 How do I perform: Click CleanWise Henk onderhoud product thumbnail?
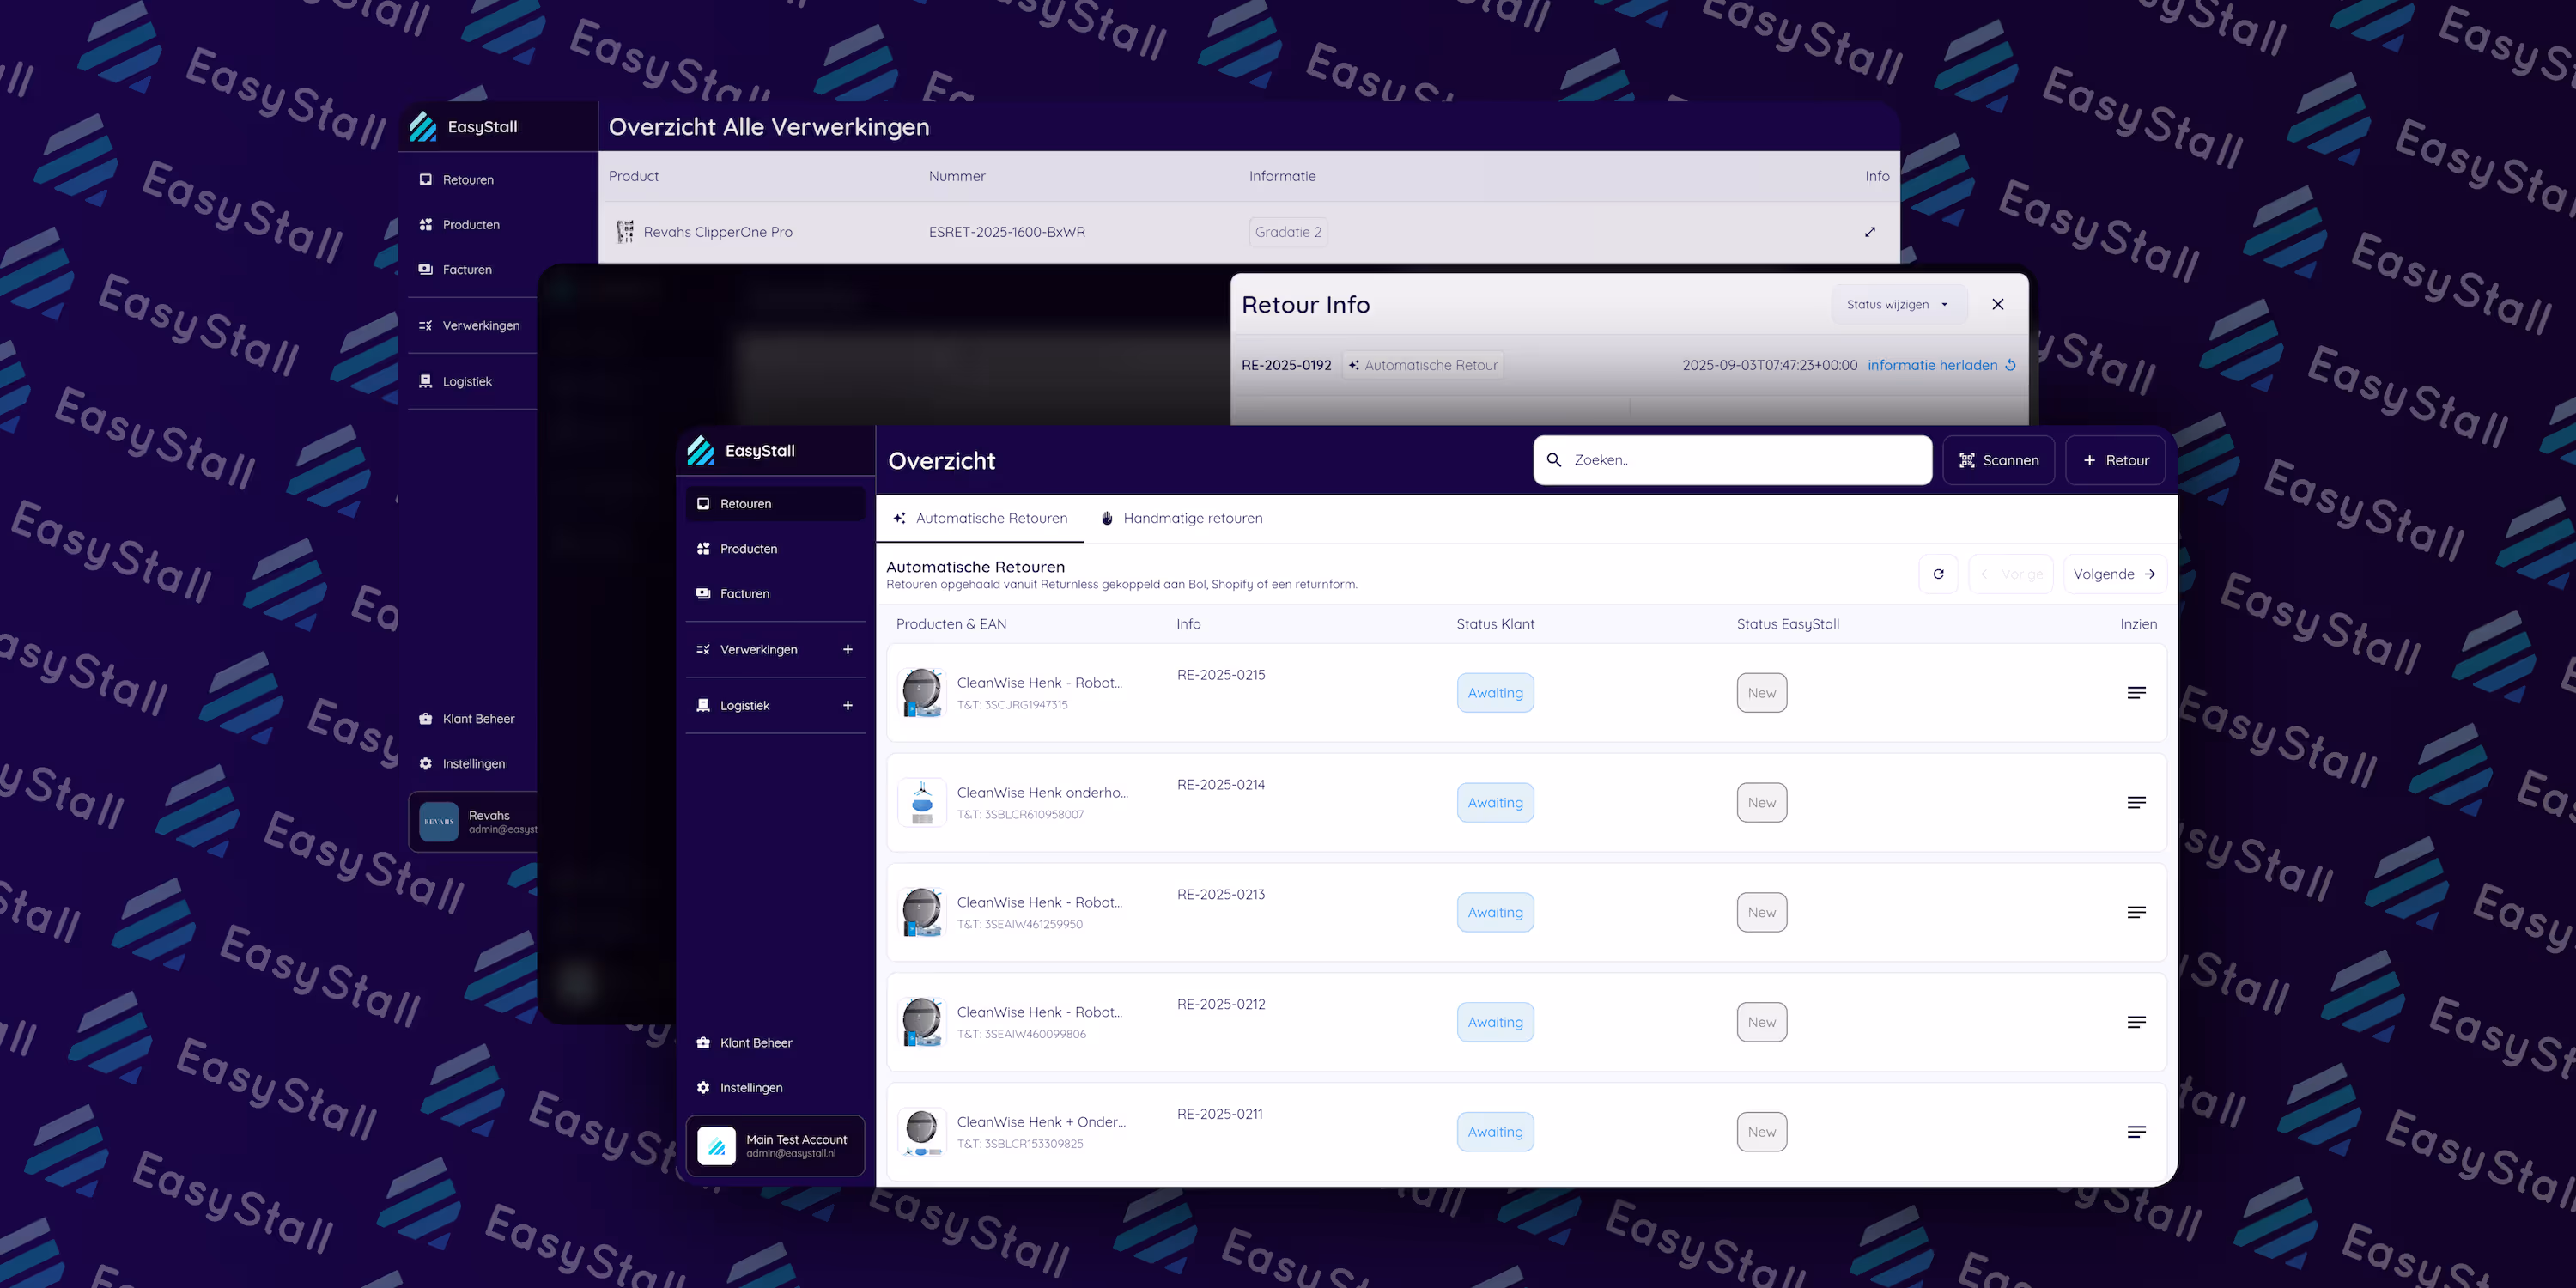(x=922, y=803)
